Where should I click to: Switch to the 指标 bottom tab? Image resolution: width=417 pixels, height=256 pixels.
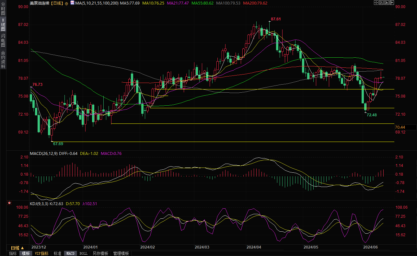pyautogui.click(x=13, y=253)
